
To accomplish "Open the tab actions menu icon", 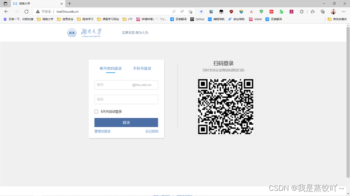I will (5, 4).
